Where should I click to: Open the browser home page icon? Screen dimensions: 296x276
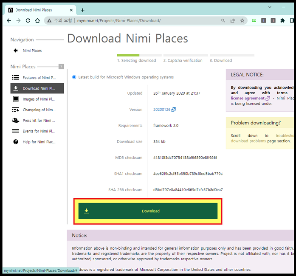click(x=37, y=20)
